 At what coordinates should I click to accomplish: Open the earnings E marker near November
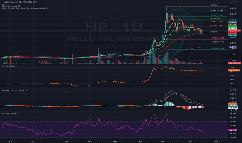point(65,62)
